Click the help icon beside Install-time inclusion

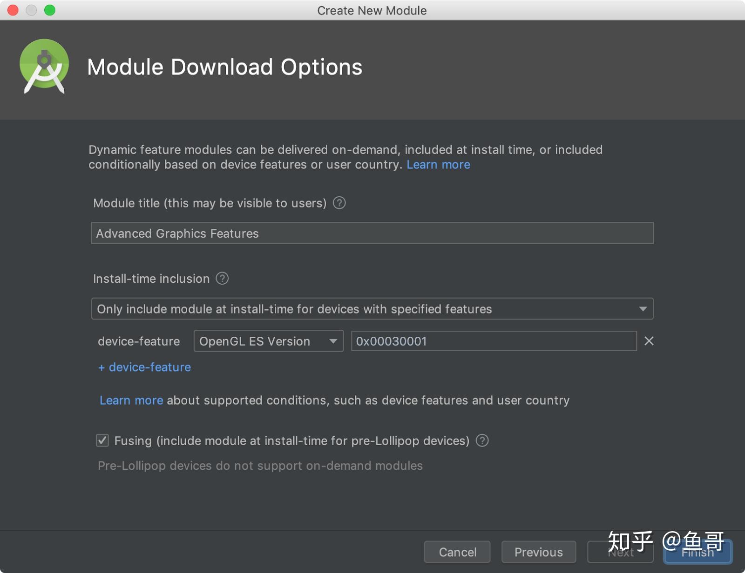tap(222, 278)
